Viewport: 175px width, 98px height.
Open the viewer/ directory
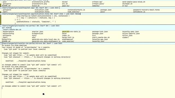coord(126,38)
